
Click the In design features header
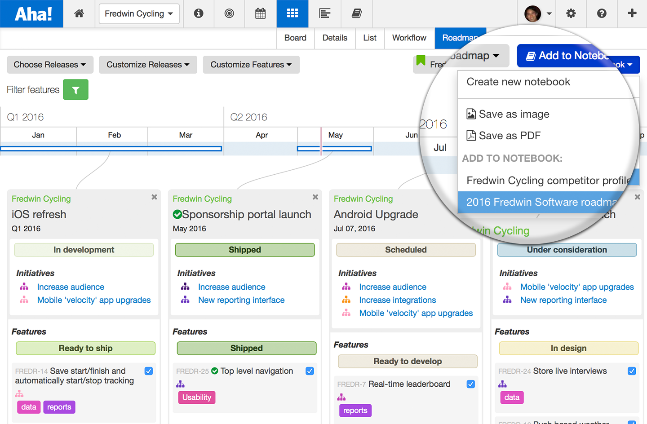(x=569, y=348)
